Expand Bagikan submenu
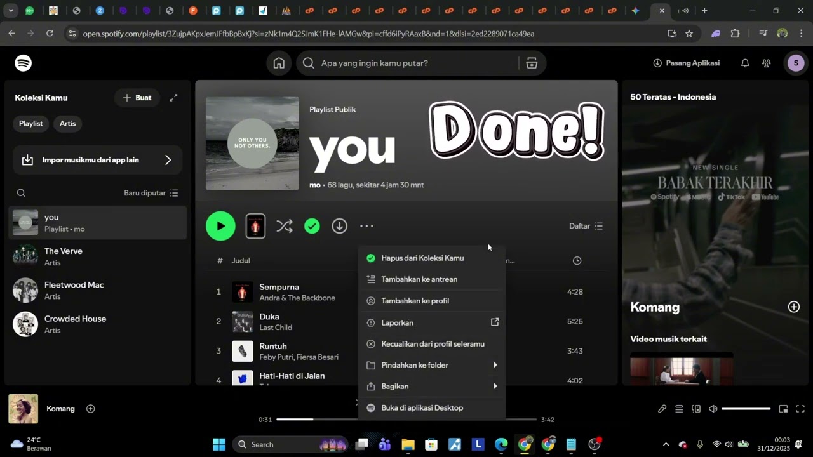 pyautogui.click(x=432, y=387)
